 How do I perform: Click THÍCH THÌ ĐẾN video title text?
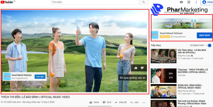pos(35,97)
